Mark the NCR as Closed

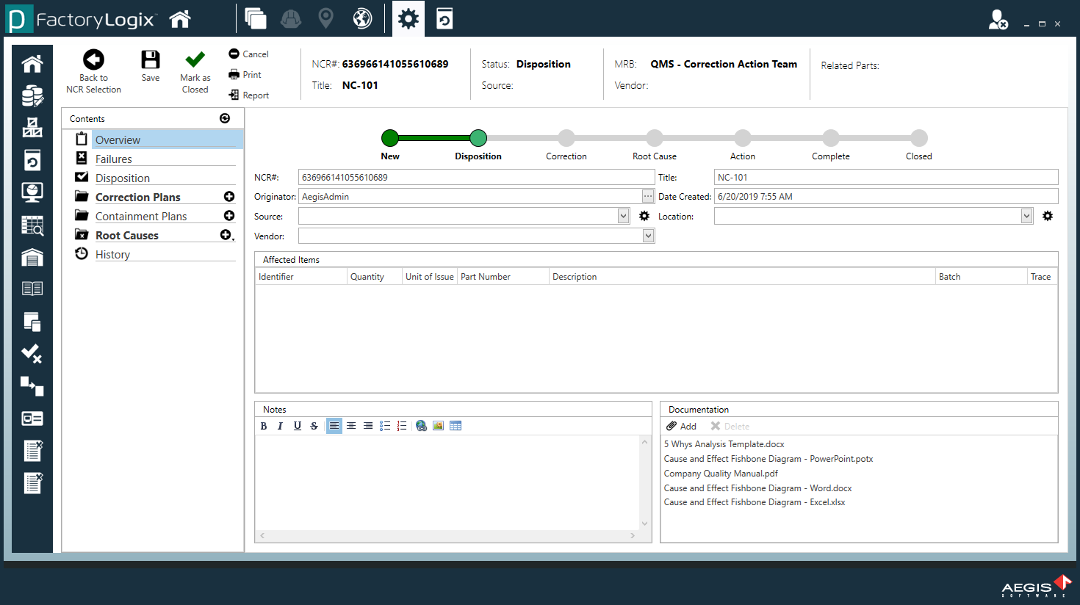[x=195, y=60]
